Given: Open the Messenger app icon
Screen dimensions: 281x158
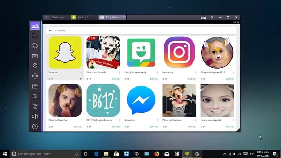Looking at the screenshot, I should pyautogui.click(x=141, y=100).
